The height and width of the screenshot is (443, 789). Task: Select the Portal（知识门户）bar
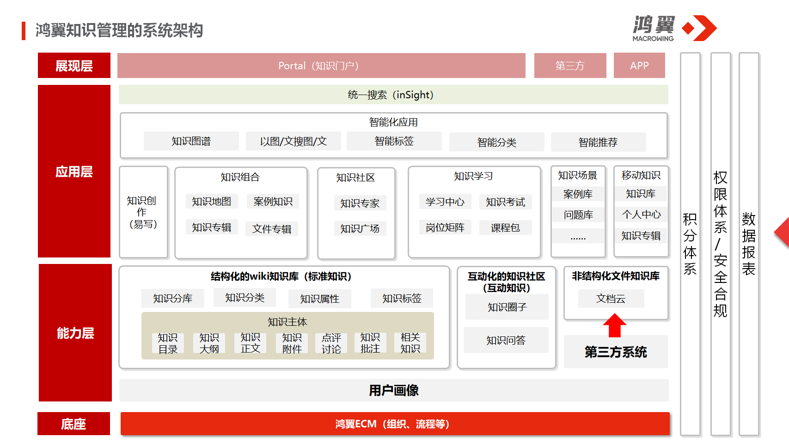click(x=321, y=66)
